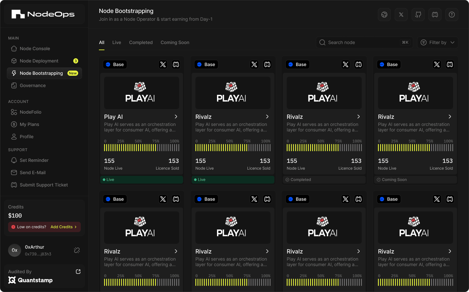The image size is (469, 292).
Task: Click disconnect wallet icon beside 0xArthur
Action: pos(77,250)
